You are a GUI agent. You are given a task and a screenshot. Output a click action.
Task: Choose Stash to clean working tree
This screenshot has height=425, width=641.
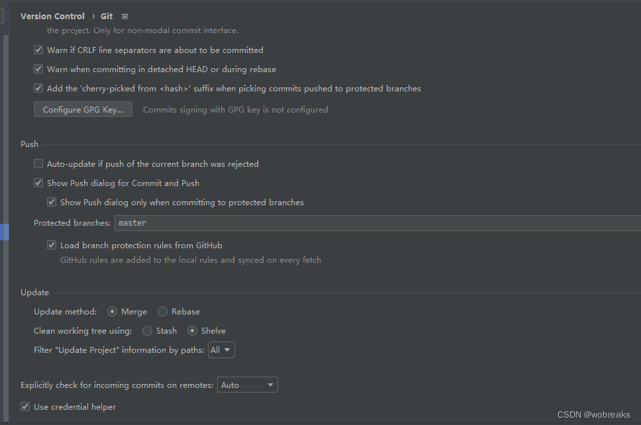[148, 330]
